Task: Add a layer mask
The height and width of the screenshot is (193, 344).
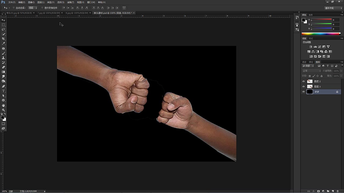Action: click(x=318, y=191)
